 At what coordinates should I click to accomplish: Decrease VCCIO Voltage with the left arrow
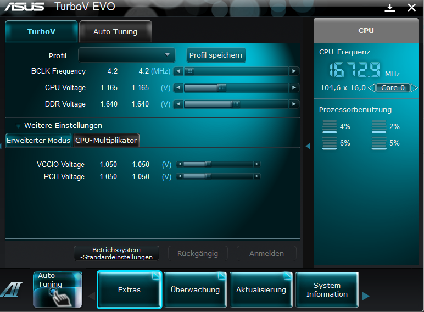[x=179, y=164]
